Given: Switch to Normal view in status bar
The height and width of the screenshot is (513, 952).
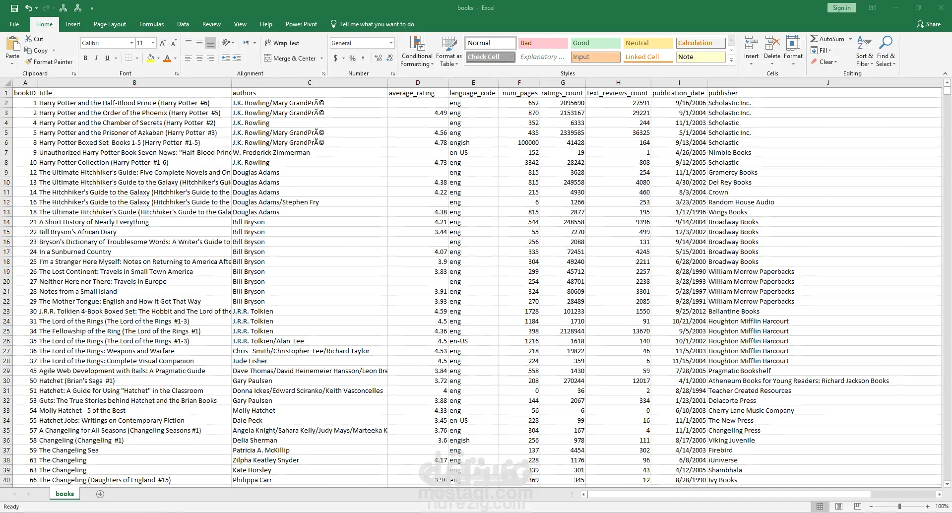Looking at the screenshot, I should point(820,506).
